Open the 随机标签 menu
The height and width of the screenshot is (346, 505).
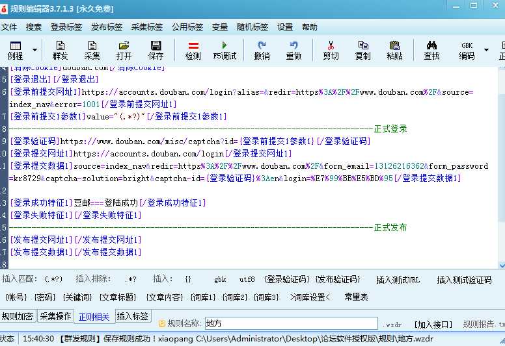pyautogui.click(x=252, y=27)
